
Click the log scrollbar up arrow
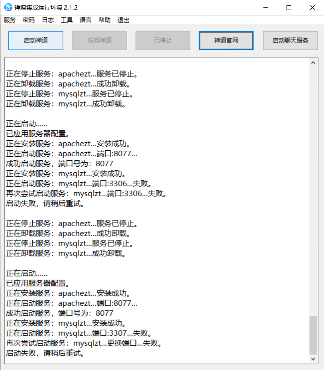coord(313,63)
